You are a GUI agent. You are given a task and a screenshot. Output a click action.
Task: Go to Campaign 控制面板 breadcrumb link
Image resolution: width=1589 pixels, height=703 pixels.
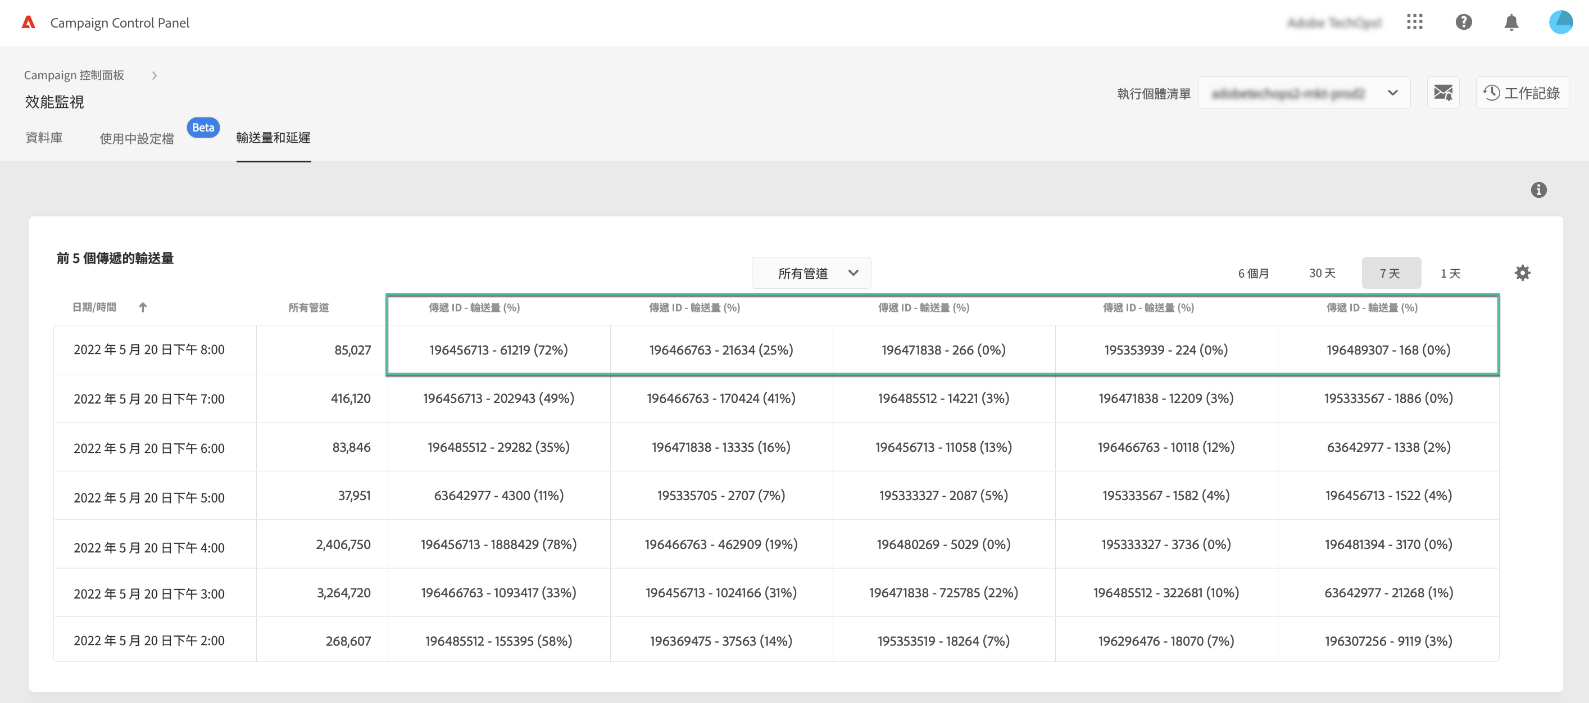click(x=74, y=75)
